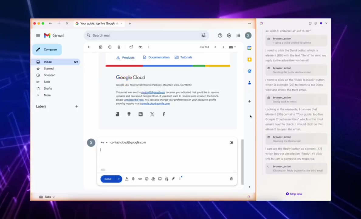
Task: Click the Move to folder icon
Action: (140, 47)
